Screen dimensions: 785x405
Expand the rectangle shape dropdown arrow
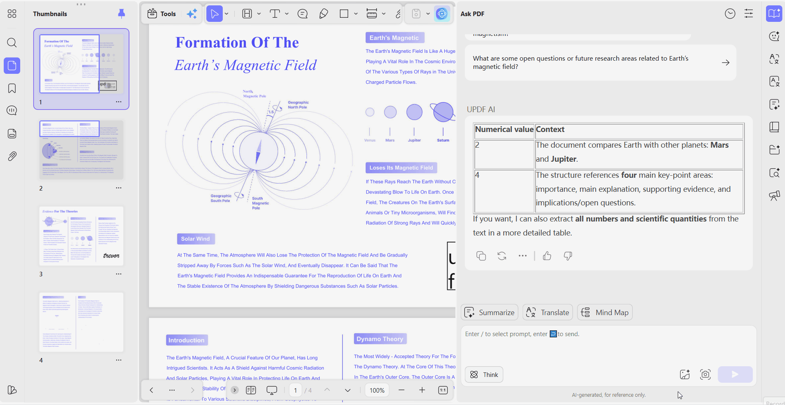(356, 14)
